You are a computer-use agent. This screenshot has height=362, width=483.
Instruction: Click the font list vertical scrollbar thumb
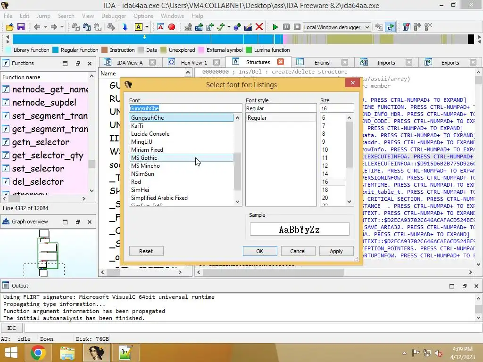(x=237, y=171)
